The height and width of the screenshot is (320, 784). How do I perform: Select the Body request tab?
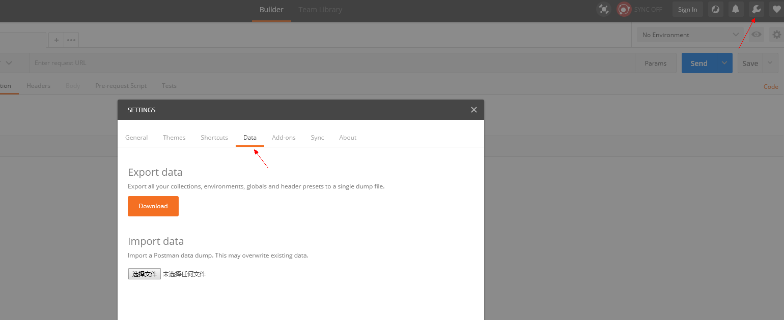pyautogui.click(x=73, y=86)
